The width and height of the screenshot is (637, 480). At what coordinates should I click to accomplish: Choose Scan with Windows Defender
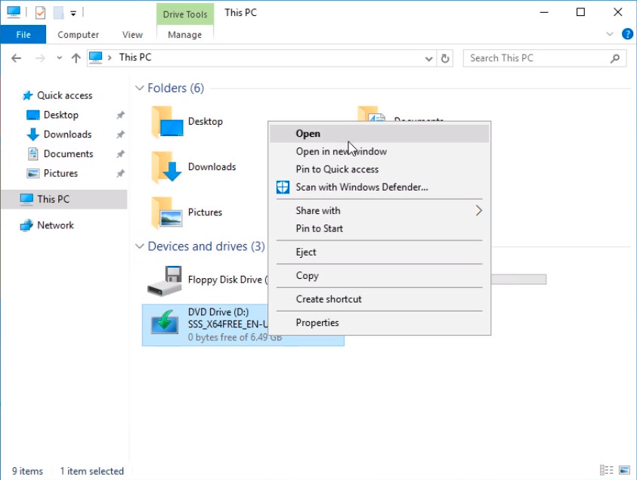tap(379, 187)
